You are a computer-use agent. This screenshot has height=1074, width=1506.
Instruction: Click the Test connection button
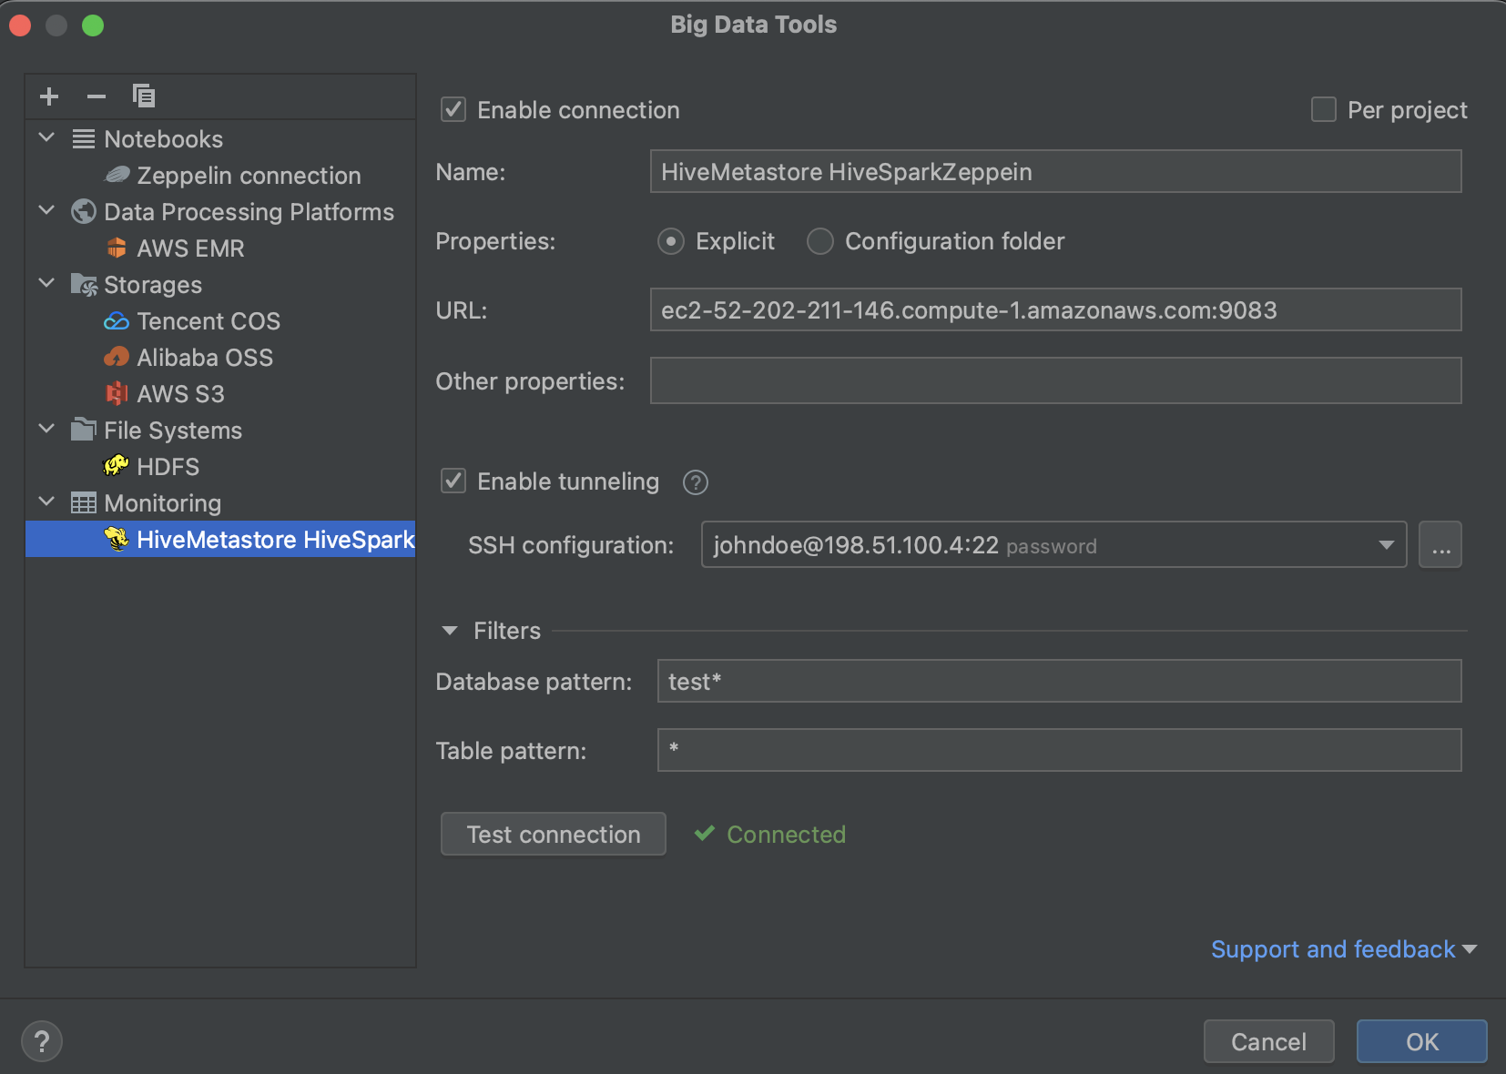click(x=554, y=834)
